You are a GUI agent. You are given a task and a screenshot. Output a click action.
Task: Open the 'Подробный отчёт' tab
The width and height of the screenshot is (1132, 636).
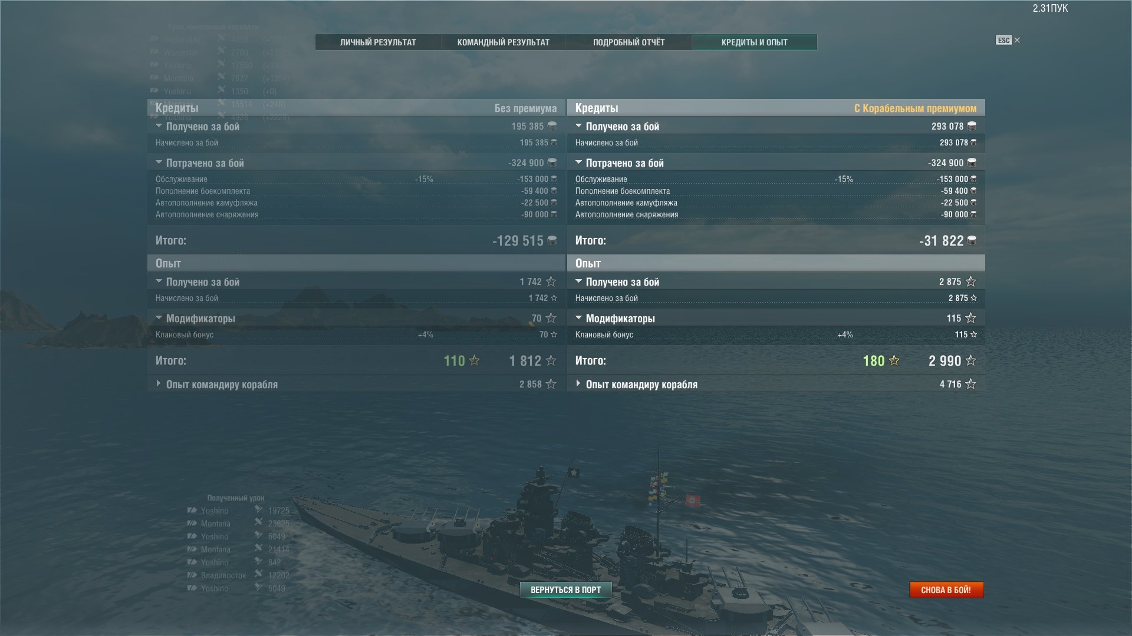pos(628,42)
